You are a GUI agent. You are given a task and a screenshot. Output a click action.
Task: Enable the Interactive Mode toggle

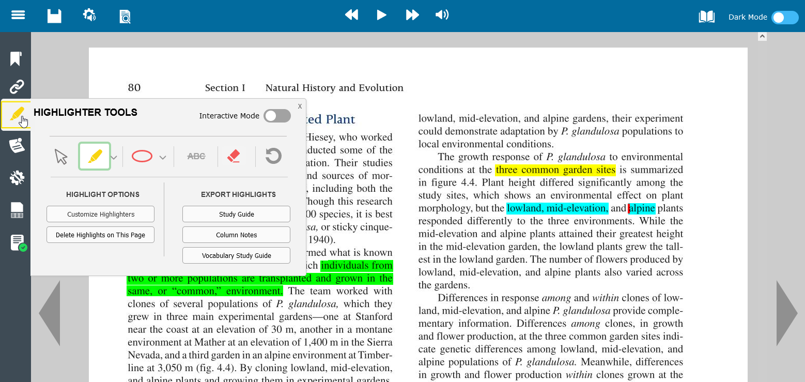277,116
